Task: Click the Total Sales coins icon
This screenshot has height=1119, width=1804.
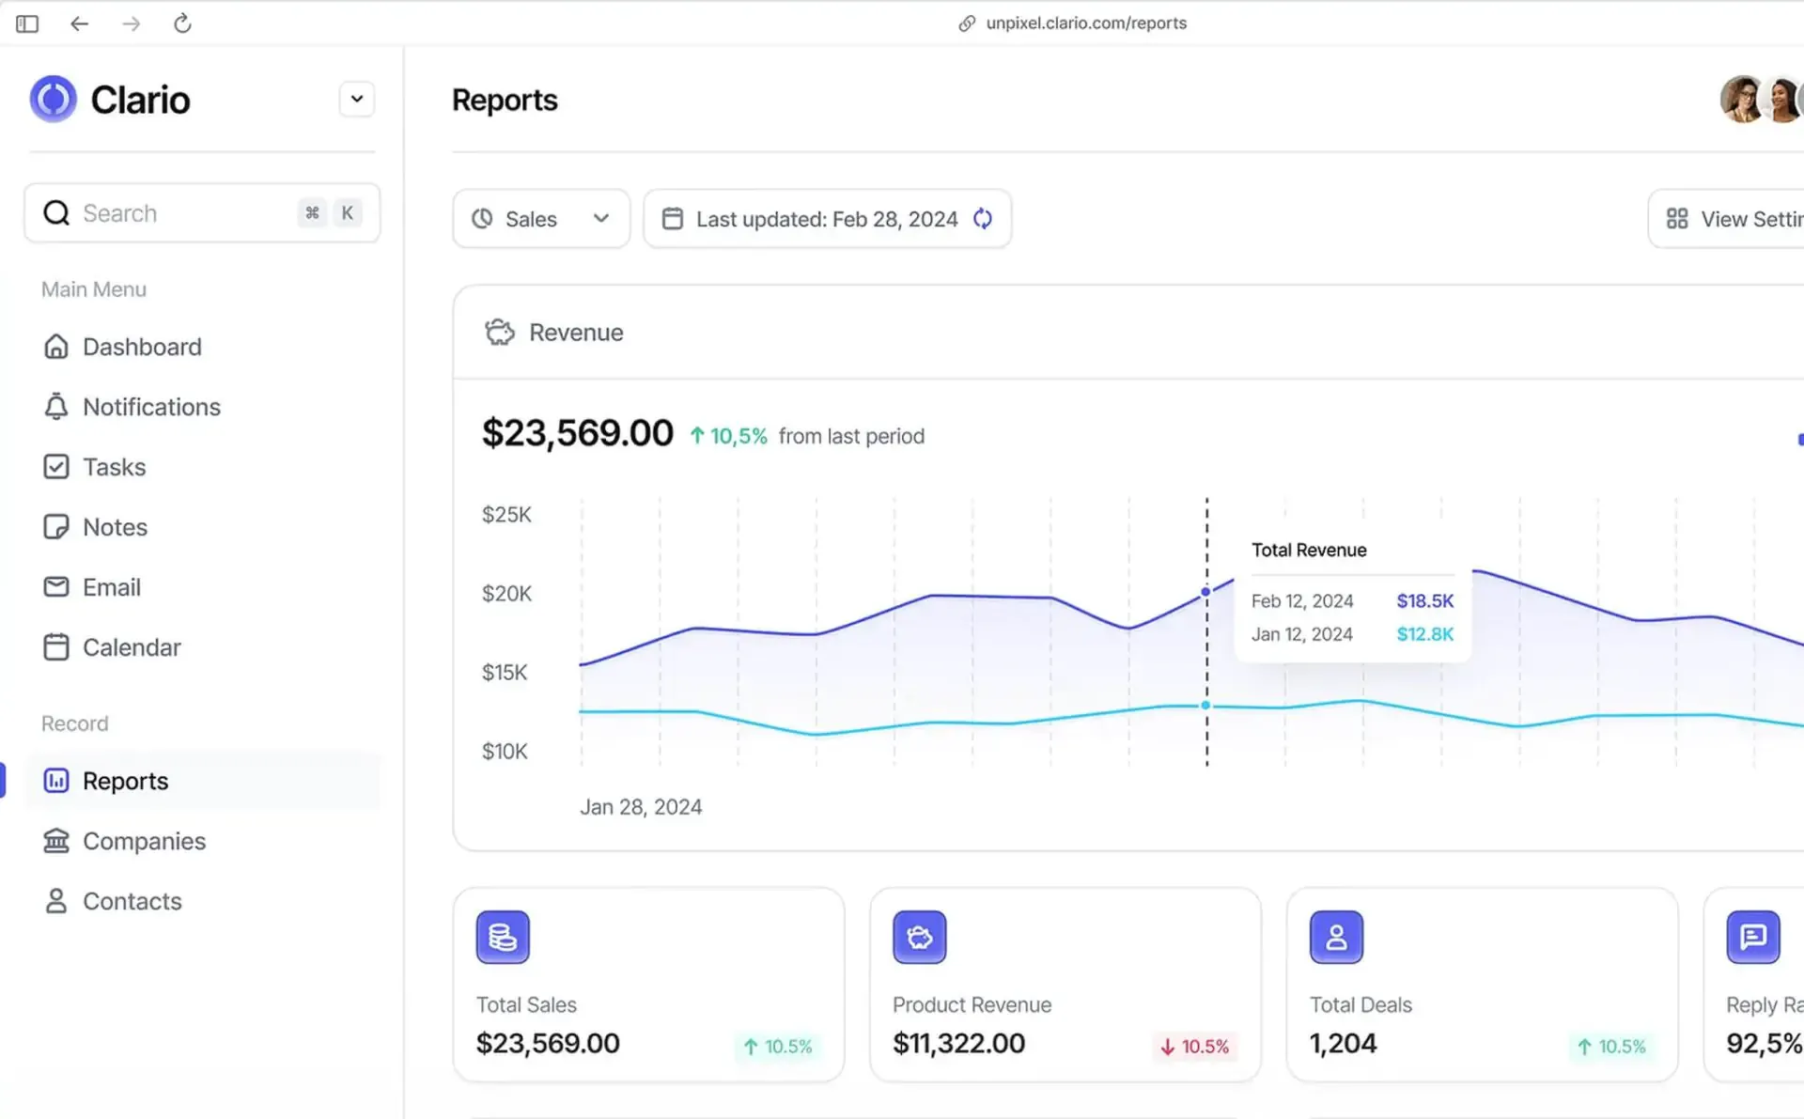Action: coord(503,937)
